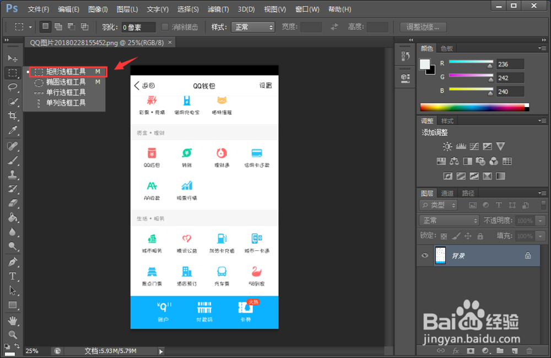The image size is (551, 358).
Task: Toggle new selection mode button
Action: (45, 26)
